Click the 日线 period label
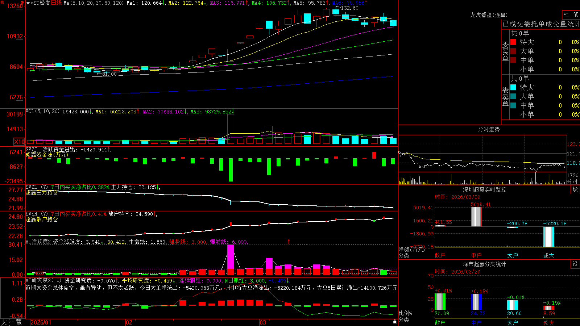Viewport: 580px width, 326px height. click(x=56, y=3)
